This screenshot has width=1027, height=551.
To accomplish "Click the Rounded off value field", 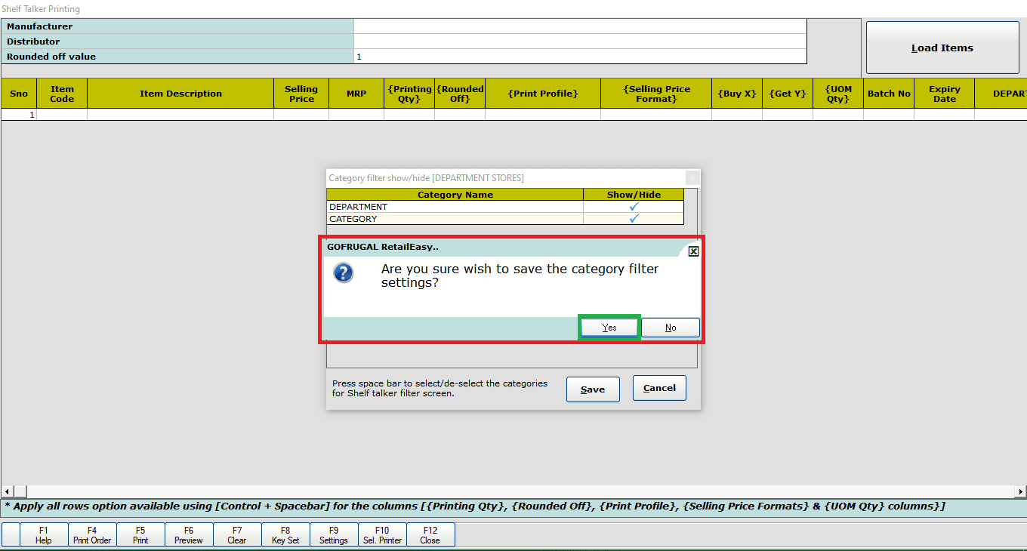I will (580, 57).
